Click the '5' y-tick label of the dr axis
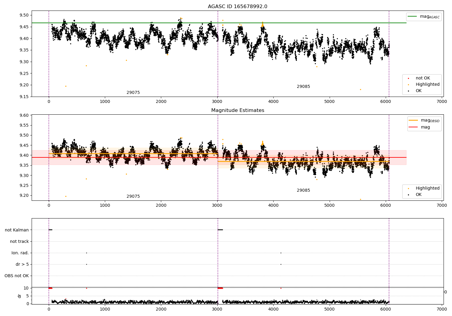452x316 pixels. (x=27, y=296)
